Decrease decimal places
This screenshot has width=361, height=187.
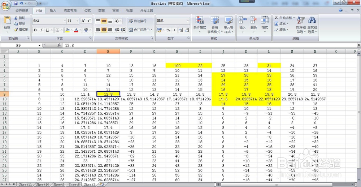187,30
